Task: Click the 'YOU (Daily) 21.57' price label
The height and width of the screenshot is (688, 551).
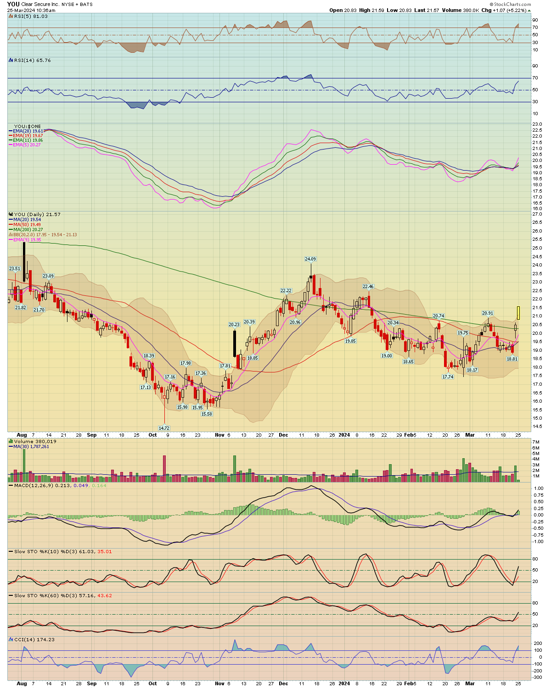Action: coord(37,214)
